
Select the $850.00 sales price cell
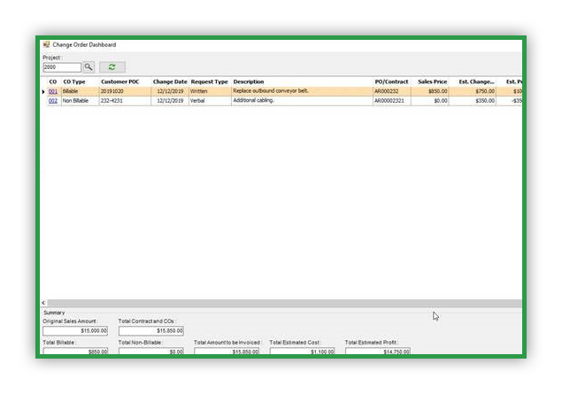pyautogui.click(x=430, y=91)
